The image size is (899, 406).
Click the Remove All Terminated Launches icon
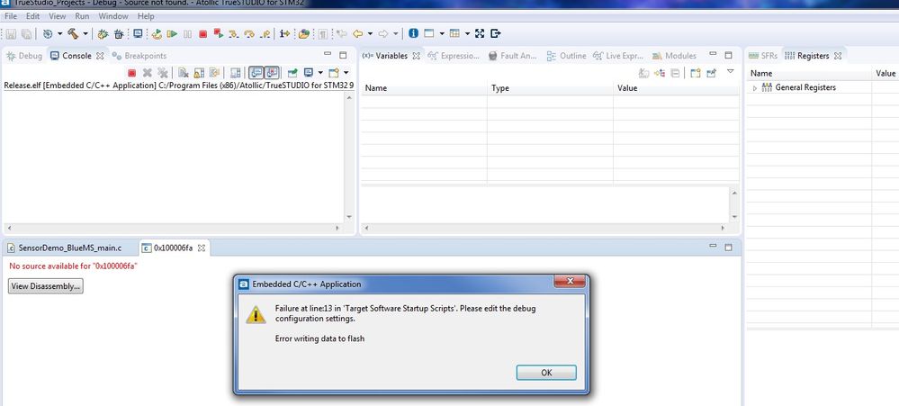tap(163, 73)
